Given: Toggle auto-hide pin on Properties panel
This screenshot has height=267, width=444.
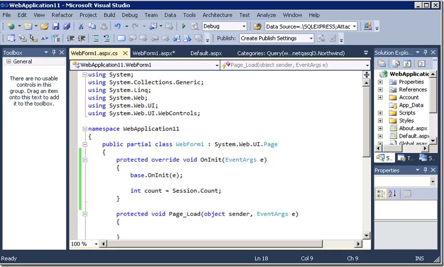Looking at the screenshot, I should click(x=425, y=170).
